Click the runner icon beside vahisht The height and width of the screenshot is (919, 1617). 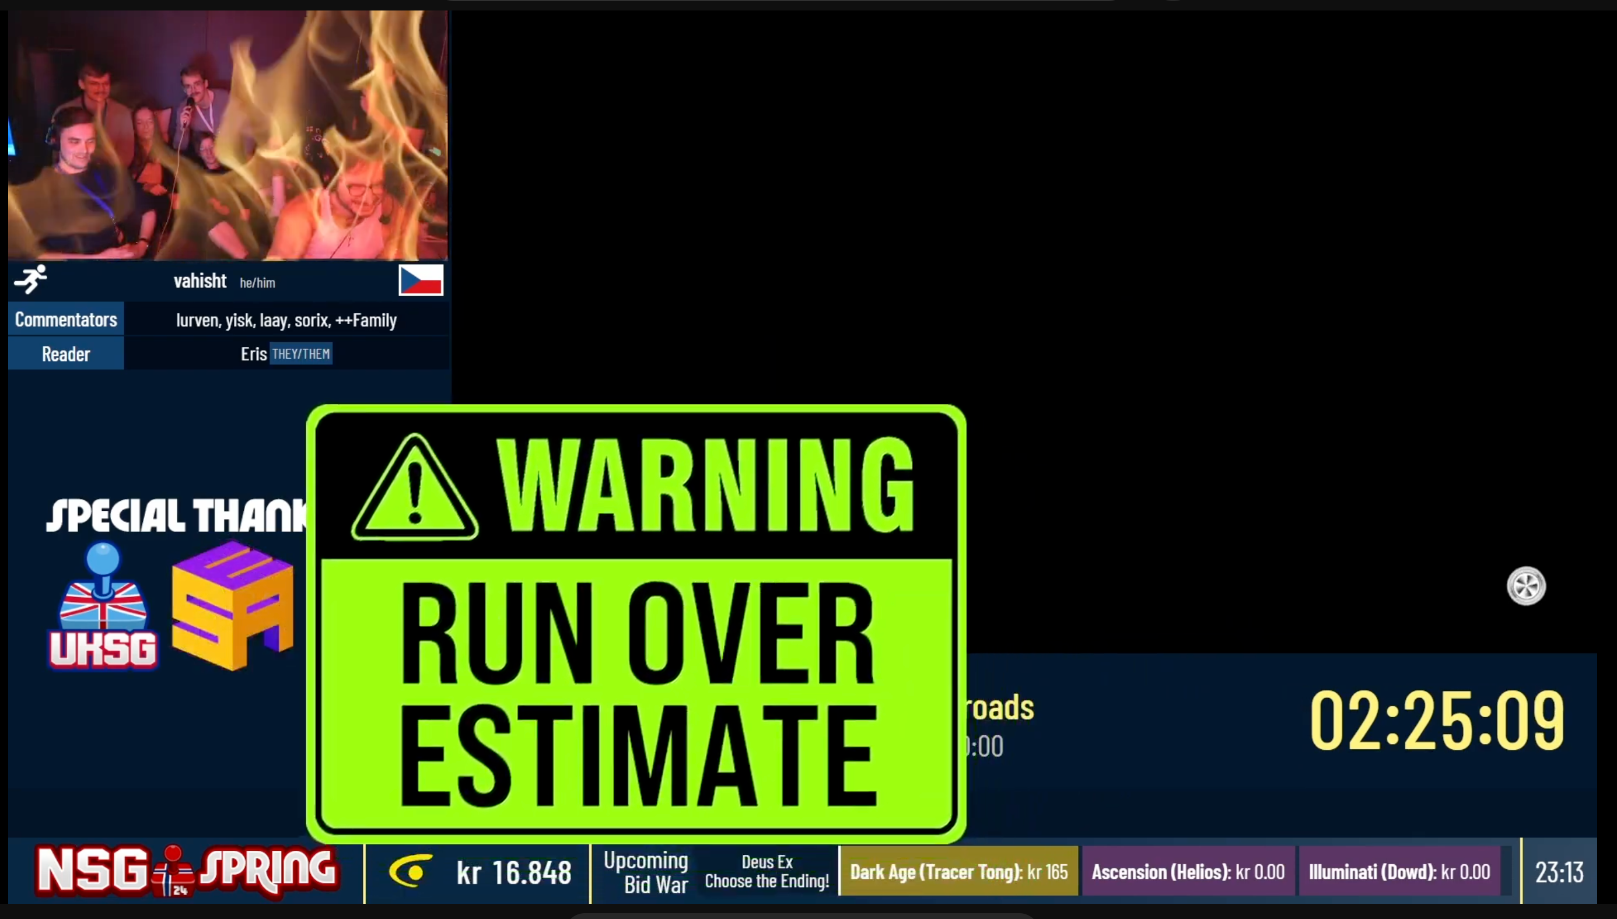pos(30,280)
